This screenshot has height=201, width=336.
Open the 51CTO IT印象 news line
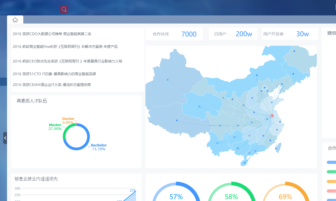(54, 74)
